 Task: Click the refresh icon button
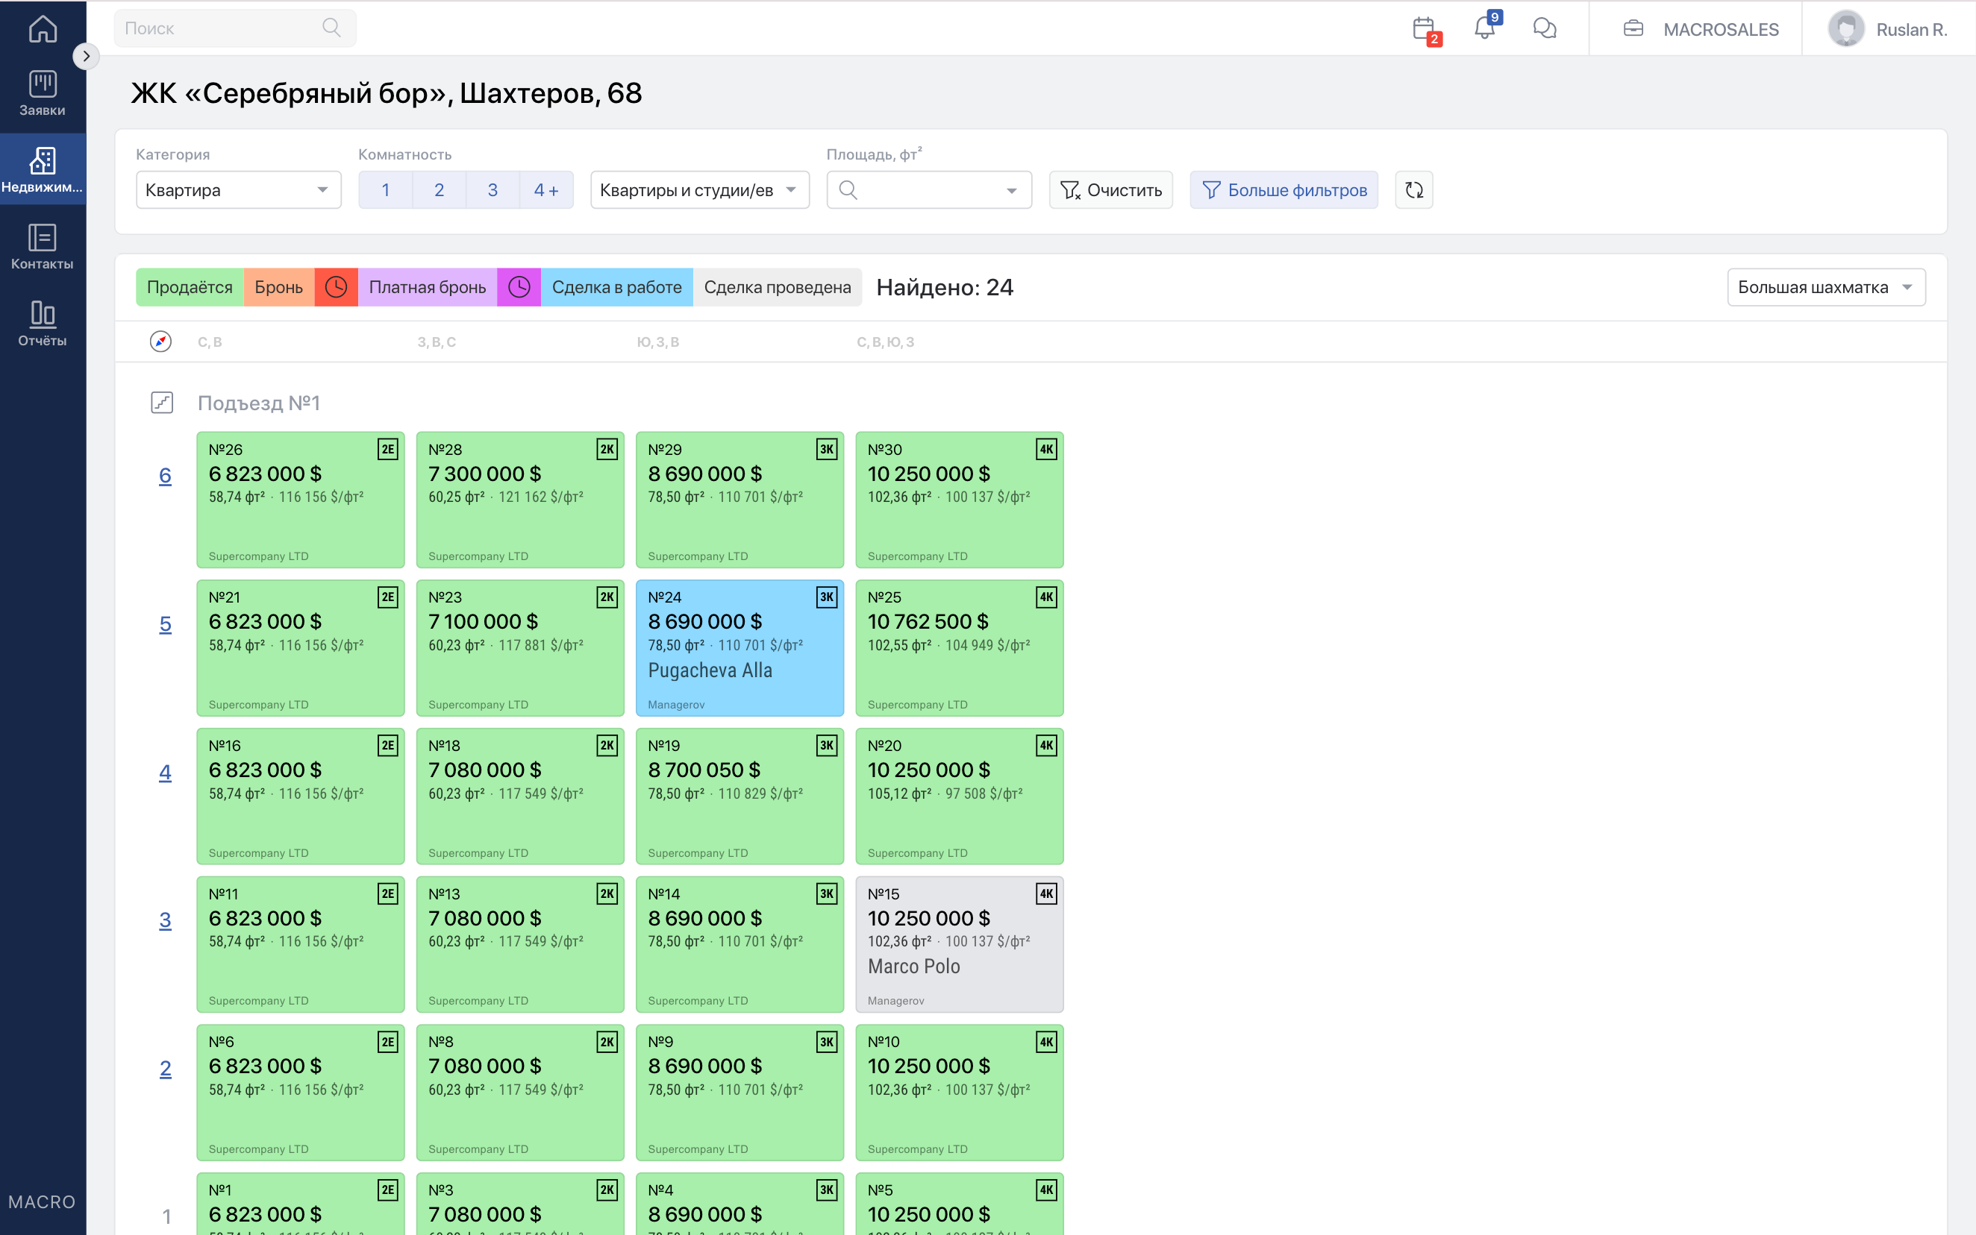point(1414,190)
